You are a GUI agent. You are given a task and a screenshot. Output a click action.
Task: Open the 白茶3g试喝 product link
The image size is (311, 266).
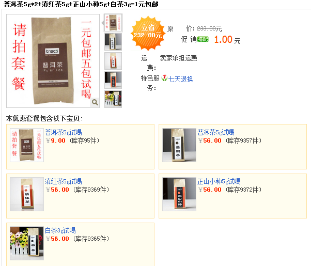60,230
